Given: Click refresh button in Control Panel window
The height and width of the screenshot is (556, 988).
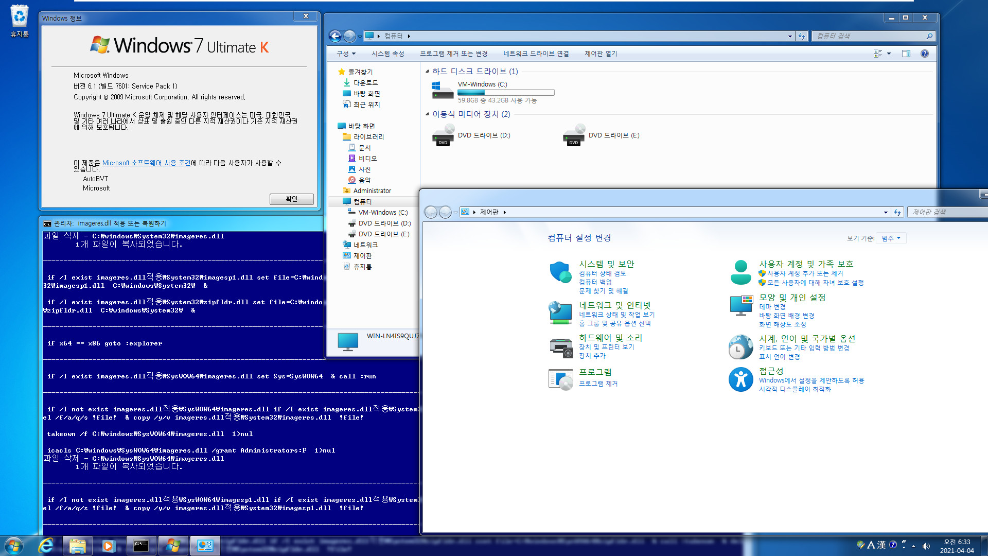Looking at the screenshot, I should [x=897, y=212].
